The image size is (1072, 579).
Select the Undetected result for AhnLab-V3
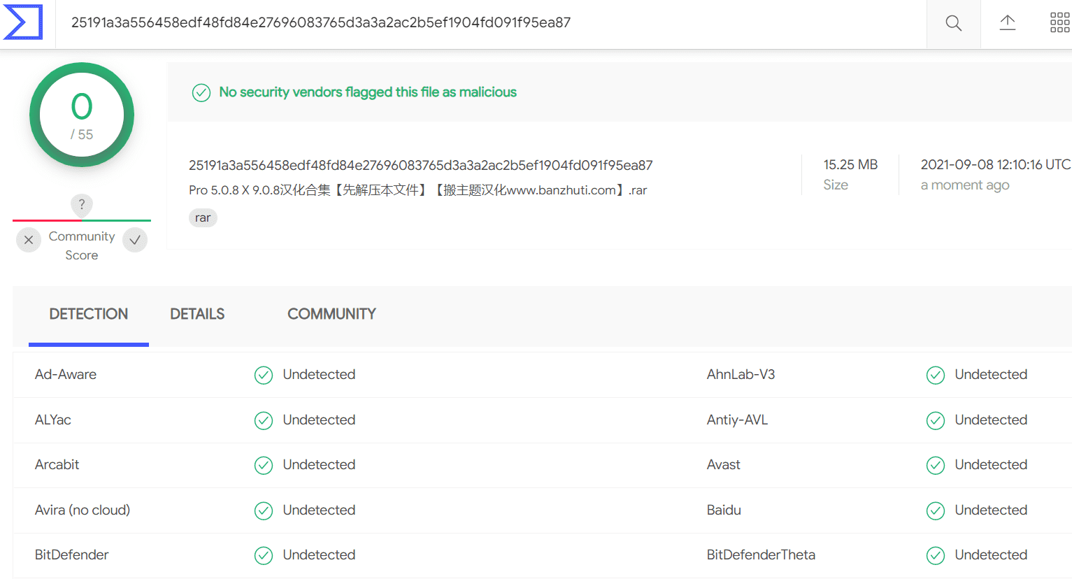(x=991, y=374)
